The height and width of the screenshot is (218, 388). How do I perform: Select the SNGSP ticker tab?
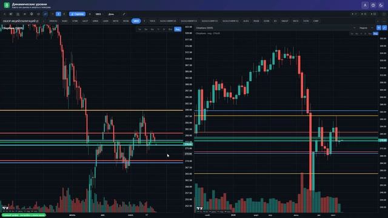[285, 21]
